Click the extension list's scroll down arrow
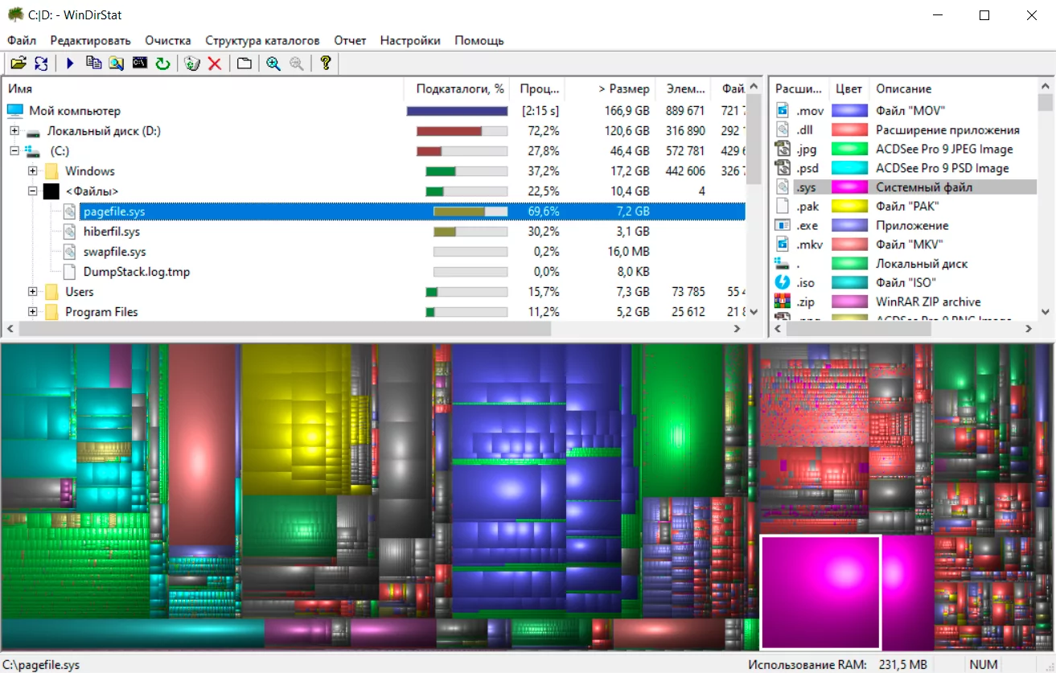 1046,311
